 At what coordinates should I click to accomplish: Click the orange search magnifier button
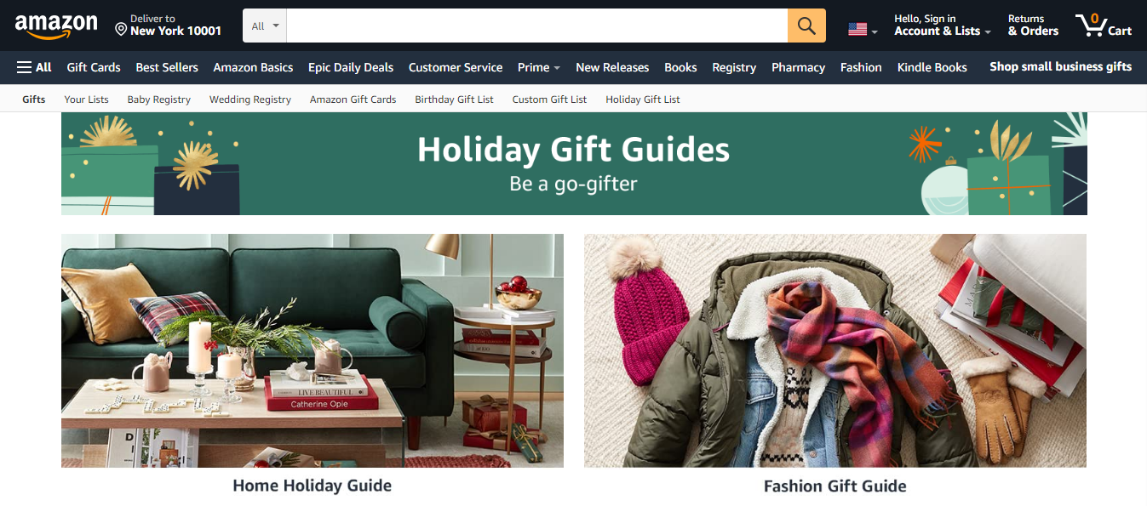806,26
